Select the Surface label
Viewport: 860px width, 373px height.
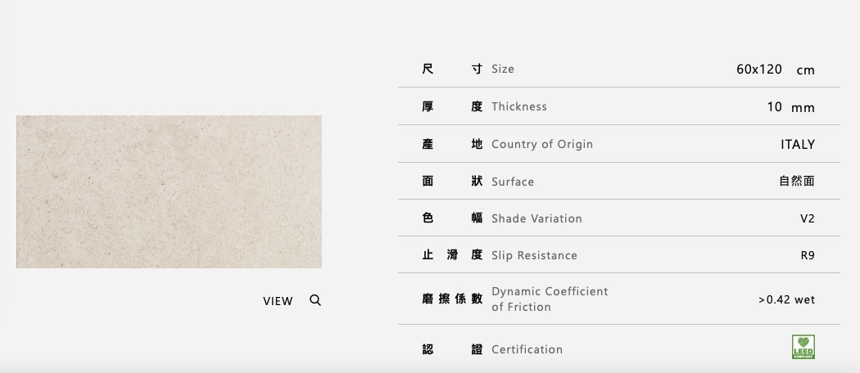pyautogui.click(x=512, y=182)
